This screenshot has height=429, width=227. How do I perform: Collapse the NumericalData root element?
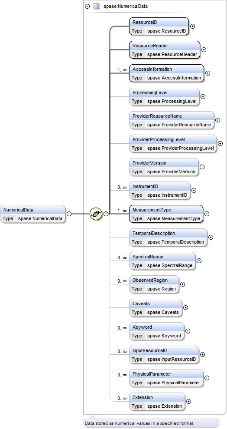click(69, 214)
